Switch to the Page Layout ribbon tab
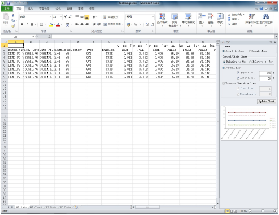Viewport: 279px width, 215px height. coord(44,8)
